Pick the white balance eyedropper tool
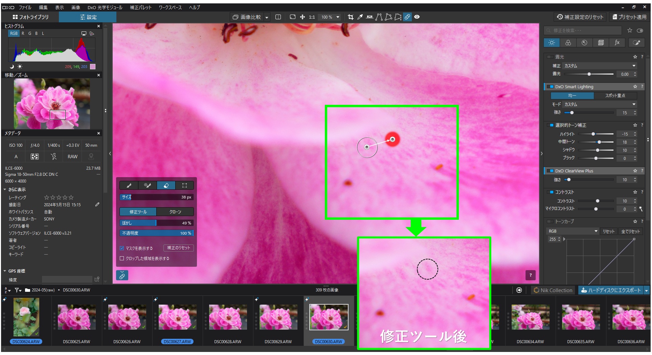652x355 pixels. tap(360, 17)
